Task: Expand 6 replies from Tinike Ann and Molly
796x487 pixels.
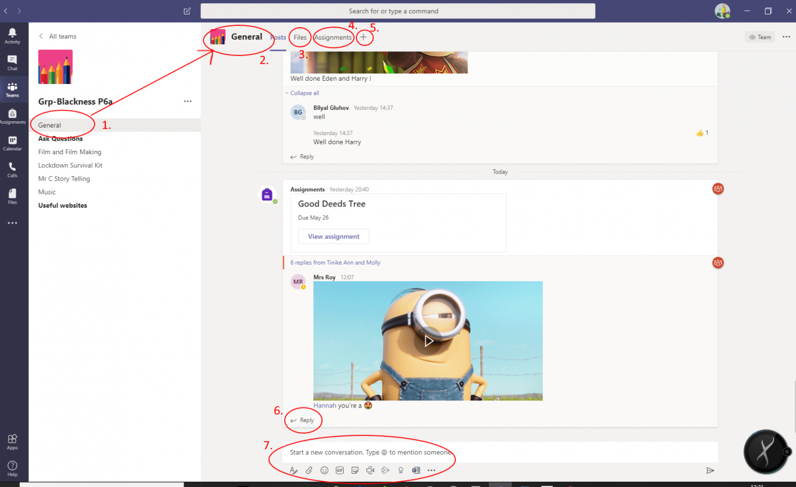Action: point(335,262)
